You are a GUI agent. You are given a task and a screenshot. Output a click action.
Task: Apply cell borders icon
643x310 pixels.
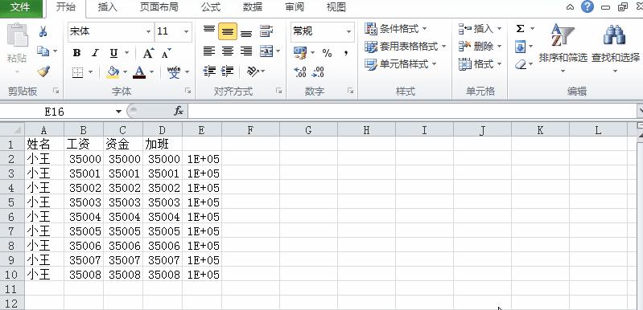pos(77,72)
